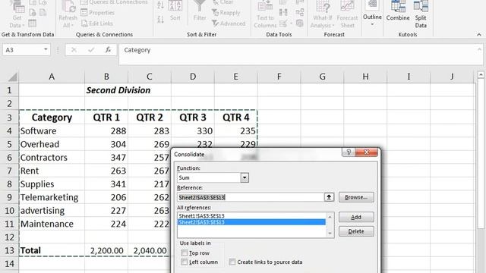486x273 pixels.
Task: Click the formula bar cancel X icon
Action: [x=74, y=50]
